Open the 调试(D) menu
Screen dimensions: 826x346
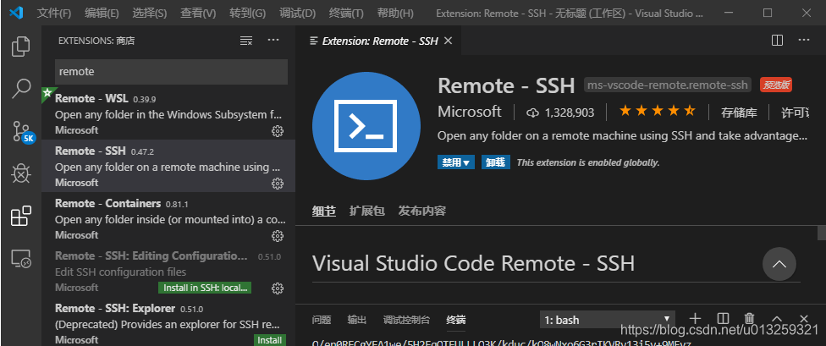click(x=297, y=14)
